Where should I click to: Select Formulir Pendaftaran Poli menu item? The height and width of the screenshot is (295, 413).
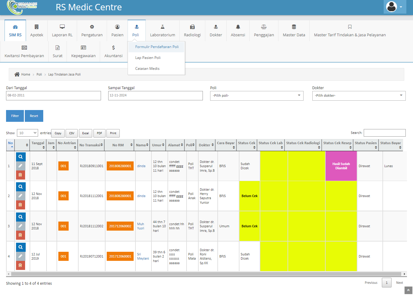point(157,47)
